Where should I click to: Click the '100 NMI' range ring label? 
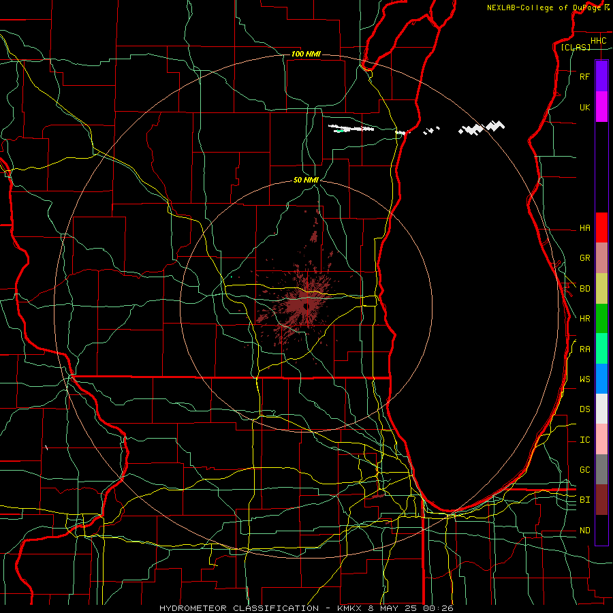click(306, 54)
